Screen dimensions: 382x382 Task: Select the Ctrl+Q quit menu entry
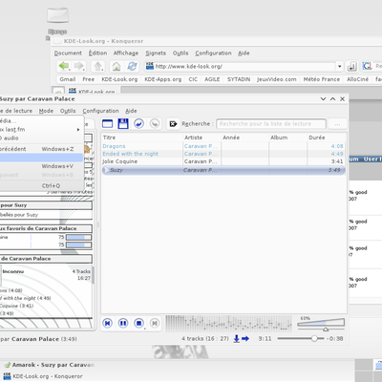coord(41,185)
